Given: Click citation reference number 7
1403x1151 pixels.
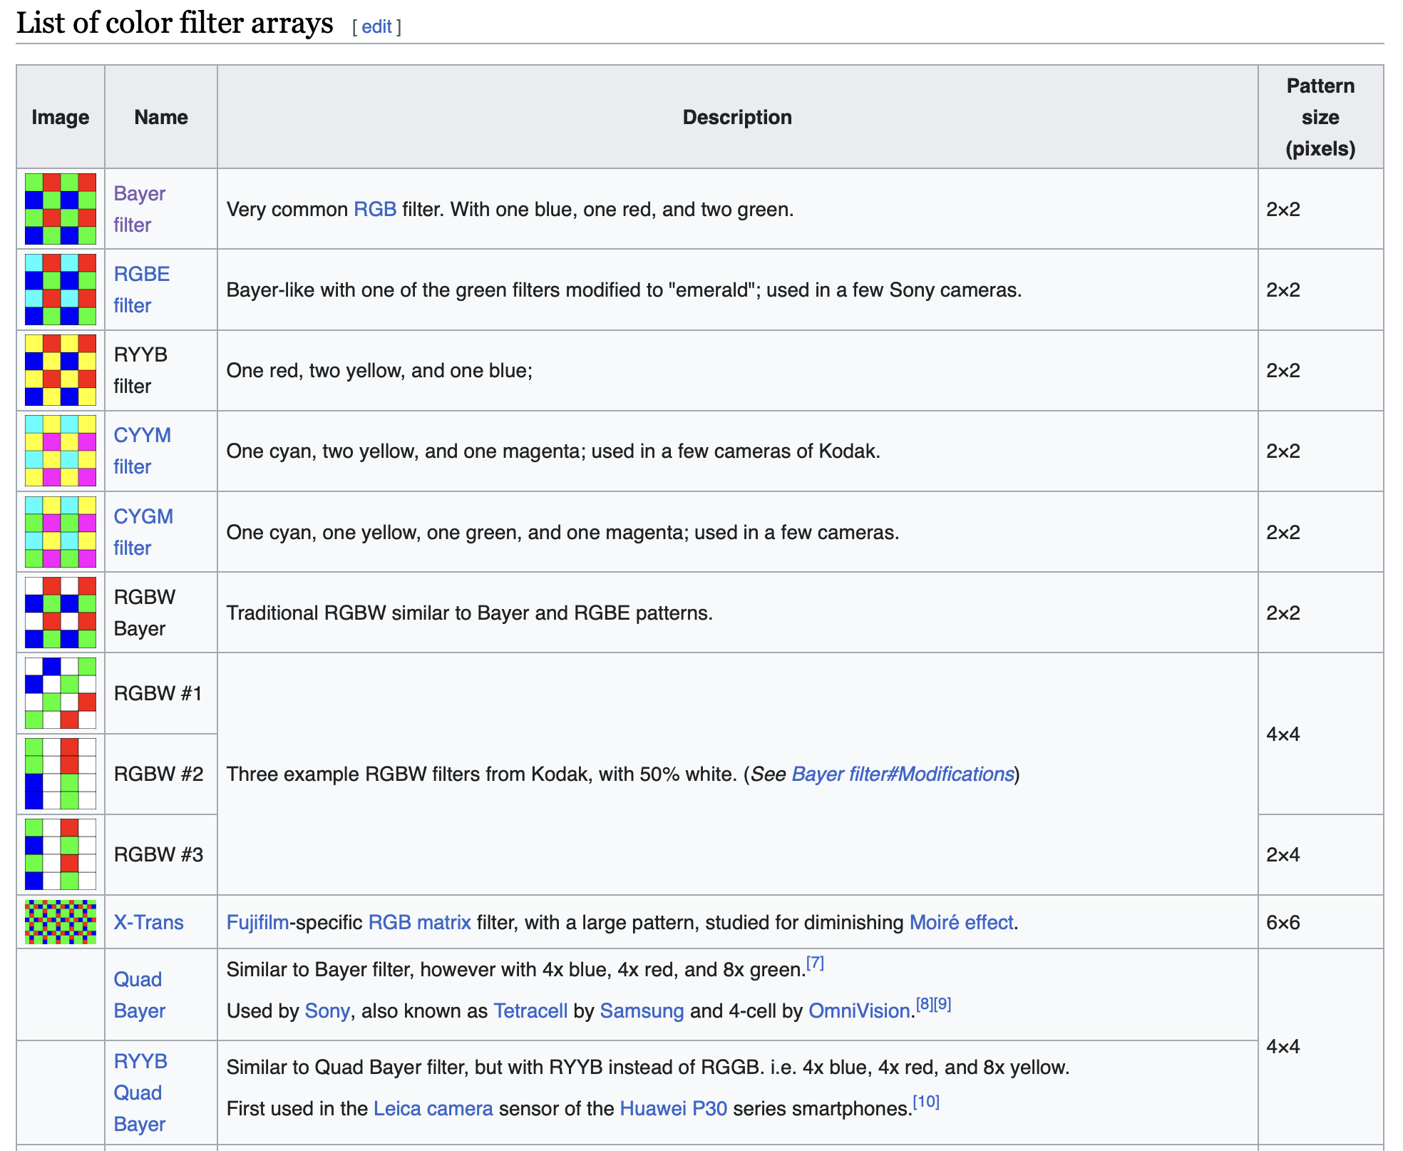Looking at the screenshot, I should tap(815, 964).
